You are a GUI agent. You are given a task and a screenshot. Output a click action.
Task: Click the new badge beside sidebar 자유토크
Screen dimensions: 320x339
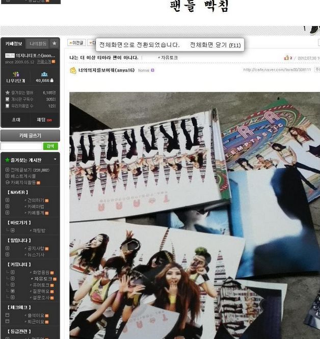point(55,279)
